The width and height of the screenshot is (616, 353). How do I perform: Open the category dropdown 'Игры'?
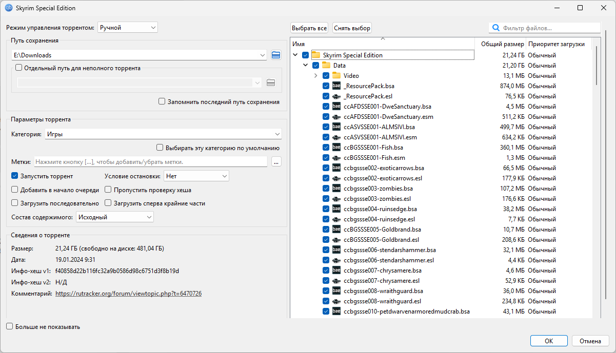coord(163,134)
